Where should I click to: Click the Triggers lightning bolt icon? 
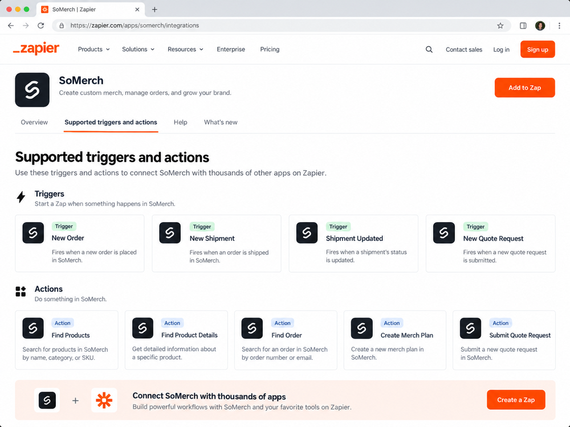click(x=21, y=197)
